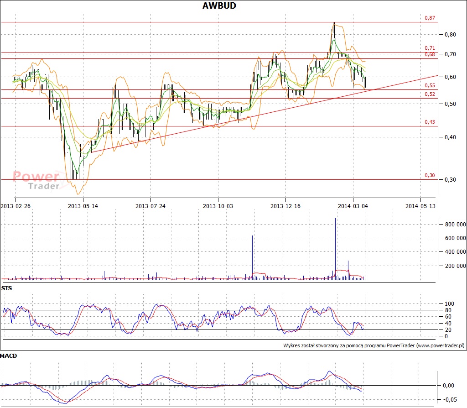This screenshot has width=467, height=408.
Task: Click the STS axis value 80
Action: coord(448,310)
